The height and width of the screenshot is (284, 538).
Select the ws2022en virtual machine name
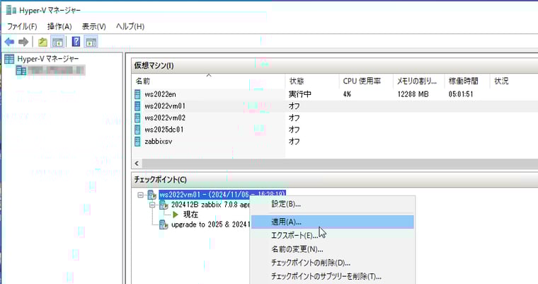pos(160,94)
